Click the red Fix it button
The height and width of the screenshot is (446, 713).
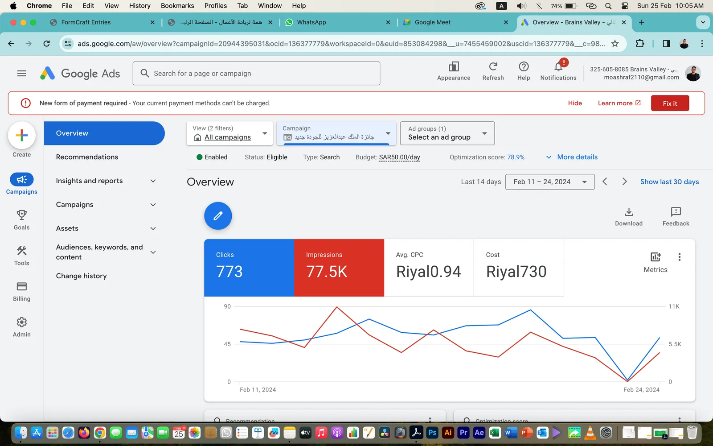pos(669,103)
